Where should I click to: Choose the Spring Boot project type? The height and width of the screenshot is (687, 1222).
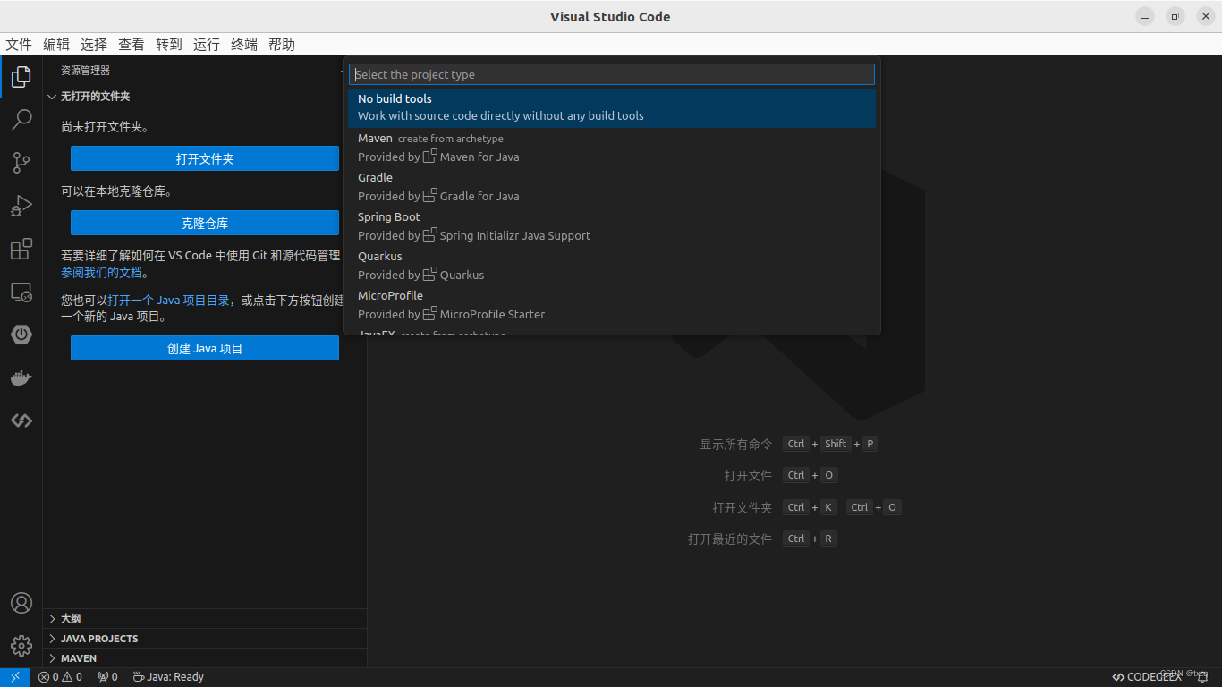(x=612, y=226)
